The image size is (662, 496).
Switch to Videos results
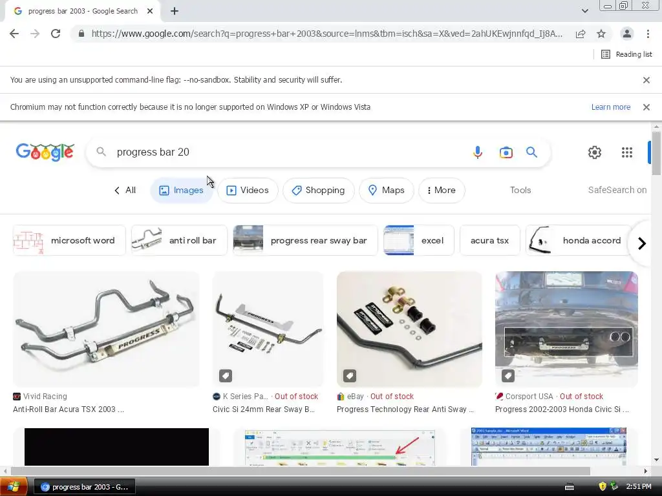coord(248,191)
